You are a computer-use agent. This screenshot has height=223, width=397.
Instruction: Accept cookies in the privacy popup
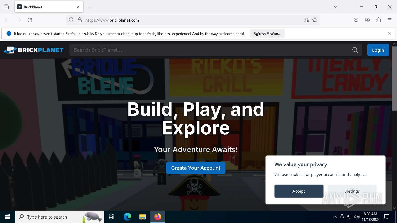(299, 191)
